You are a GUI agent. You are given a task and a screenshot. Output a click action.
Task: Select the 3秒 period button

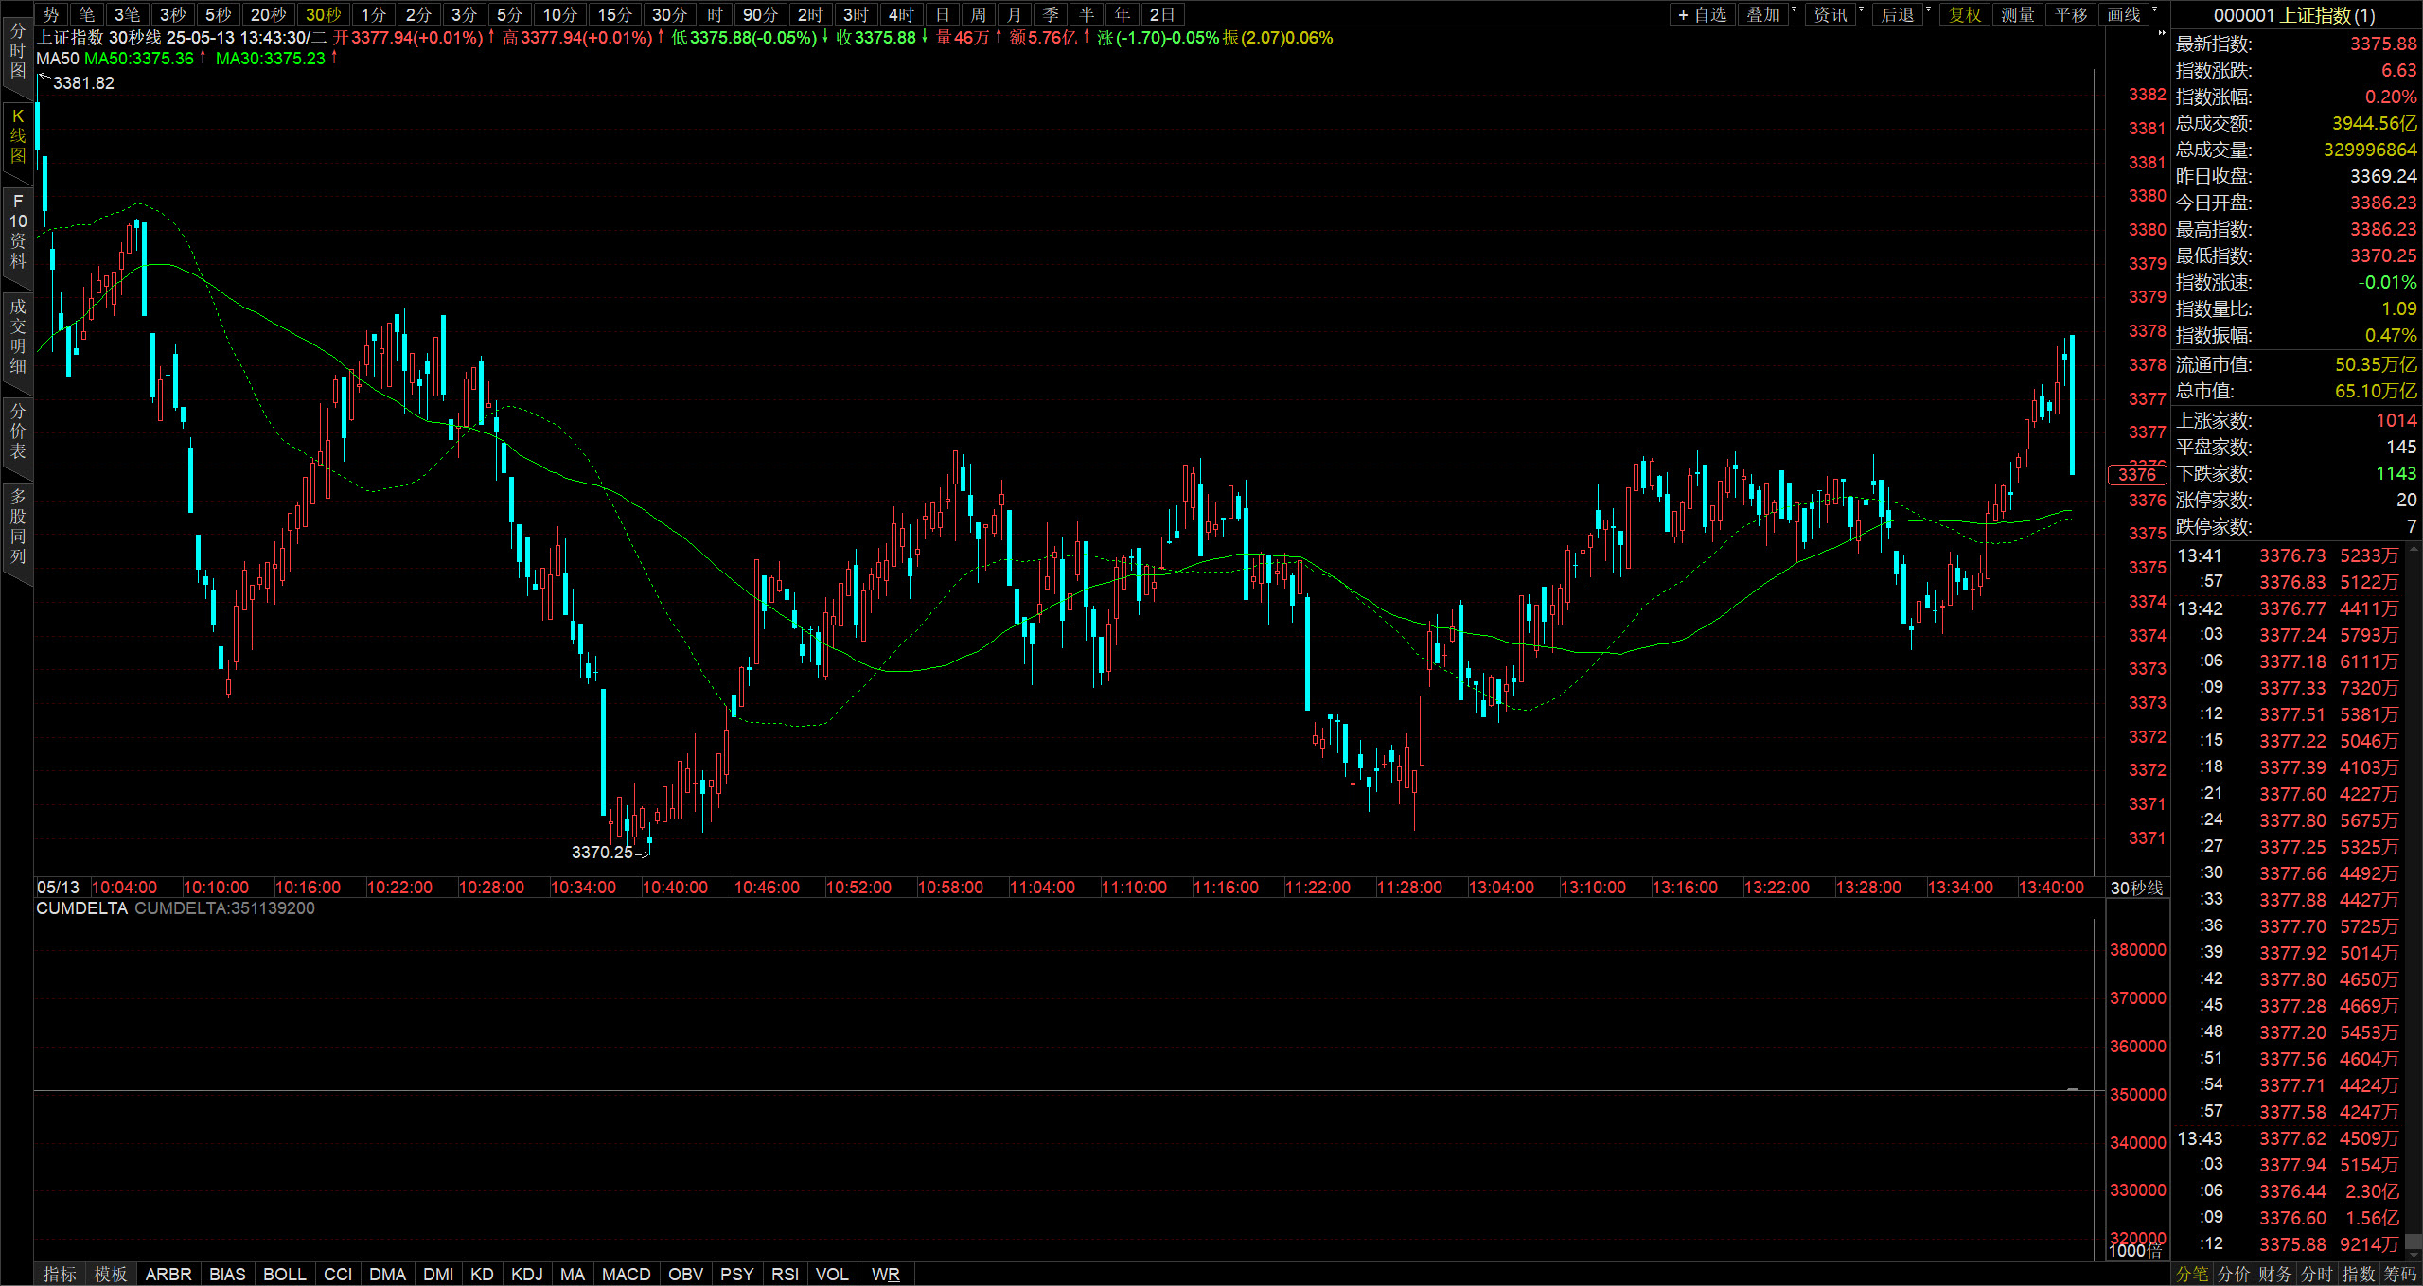coord(172,14)
